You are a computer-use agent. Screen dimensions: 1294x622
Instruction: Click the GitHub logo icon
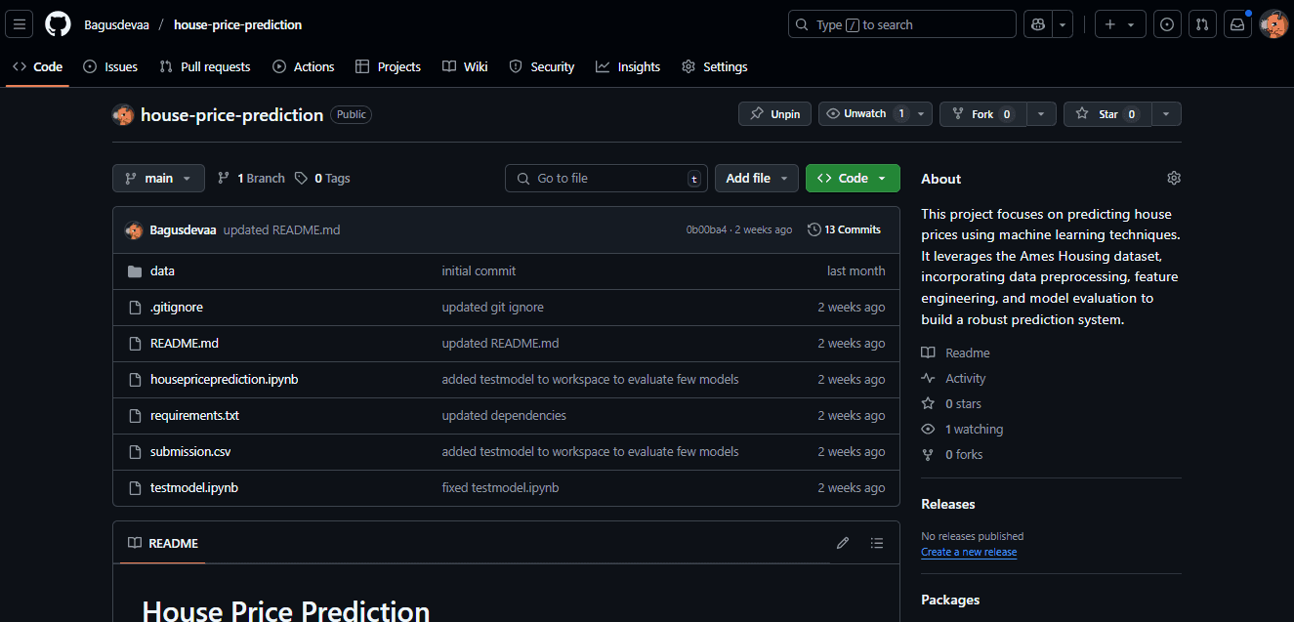click(x=59, y=24)
